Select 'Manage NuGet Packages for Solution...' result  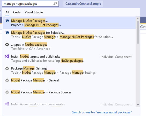[x=69, y=35]
